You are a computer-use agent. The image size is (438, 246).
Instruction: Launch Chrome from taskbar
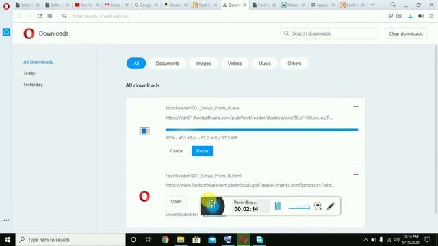165,240
